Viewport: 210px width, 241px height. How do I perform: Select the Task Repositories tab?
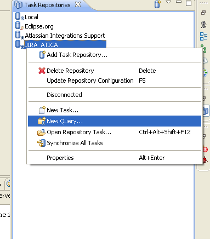(47, 5)
